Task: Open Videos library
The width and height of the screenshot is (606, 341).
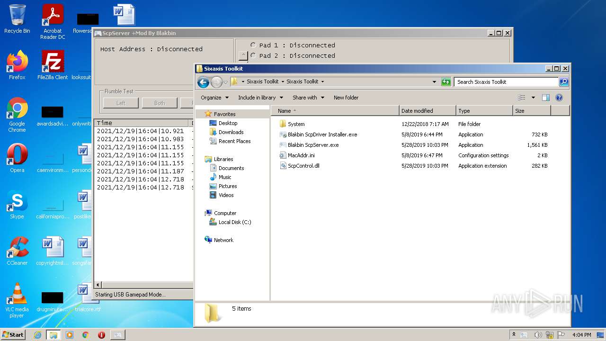Action: (226, 195)
